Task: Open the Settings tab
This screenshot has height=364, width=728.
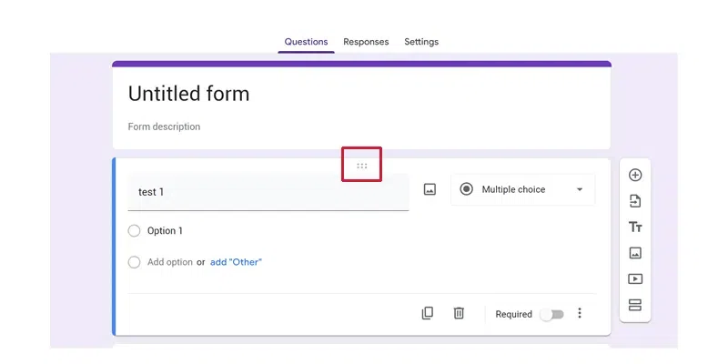Action: click(421, 42)
